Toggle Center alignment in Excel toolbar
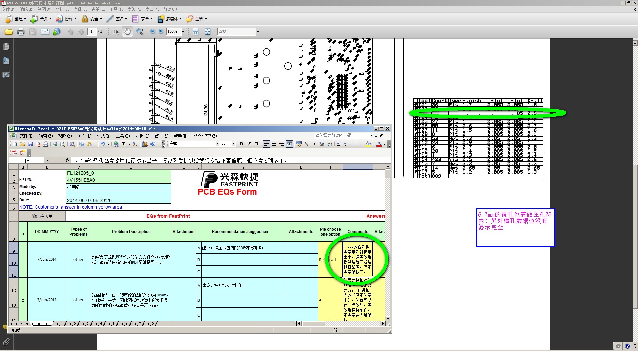This screenshot has height=351, width=638. [274, 144]
